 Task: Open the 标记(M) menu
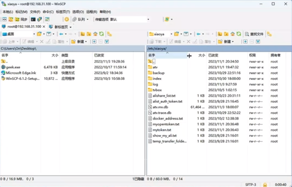pyautogui.click(x=21, y=12)
